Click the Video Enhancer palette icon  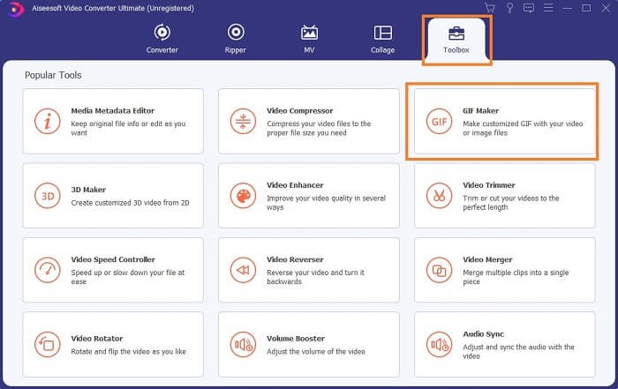pyautogui.click(x=243, y=196)
